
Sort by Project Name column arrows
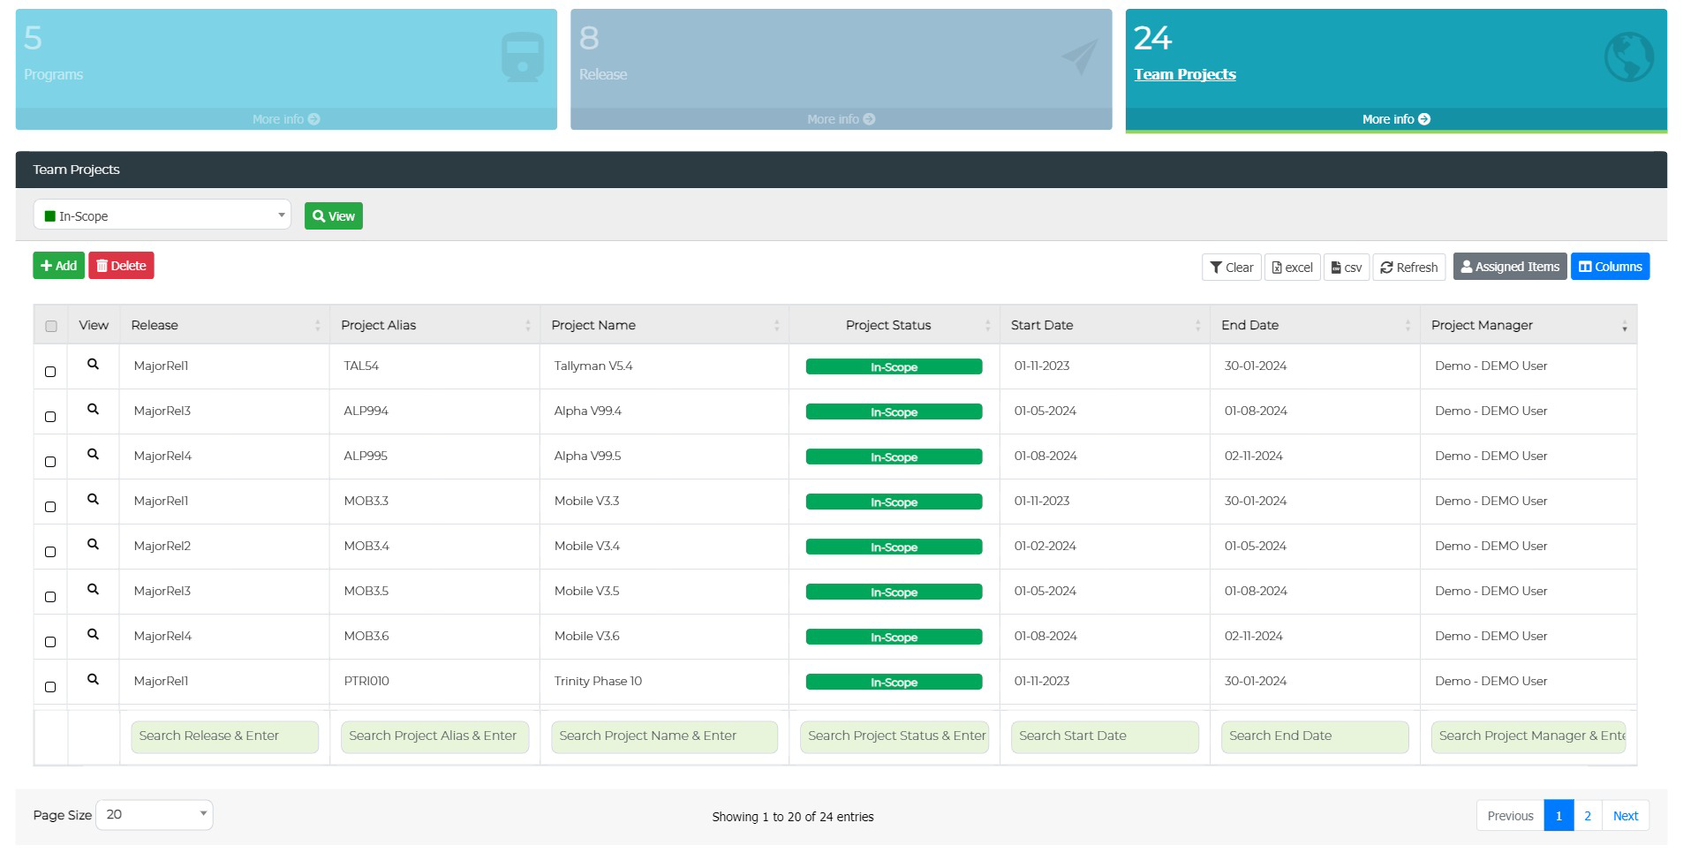coord(777,326)
